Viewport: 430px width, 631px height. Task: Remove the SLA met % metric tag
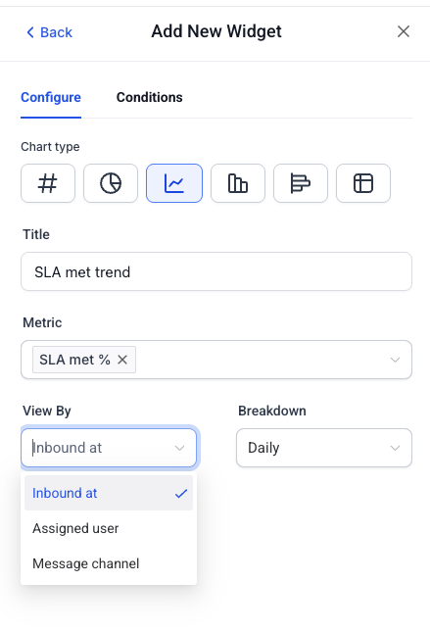click(122, 360)
